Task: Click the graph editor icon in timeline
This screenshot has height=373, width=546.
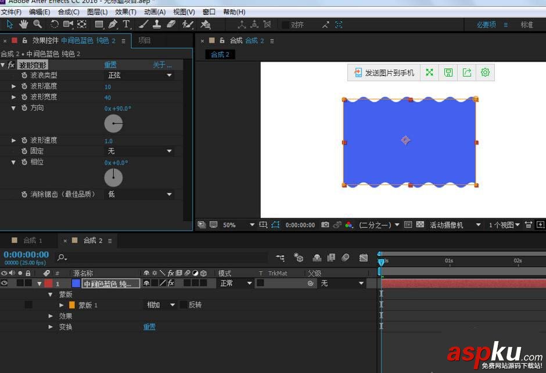Action: [363, 258]
